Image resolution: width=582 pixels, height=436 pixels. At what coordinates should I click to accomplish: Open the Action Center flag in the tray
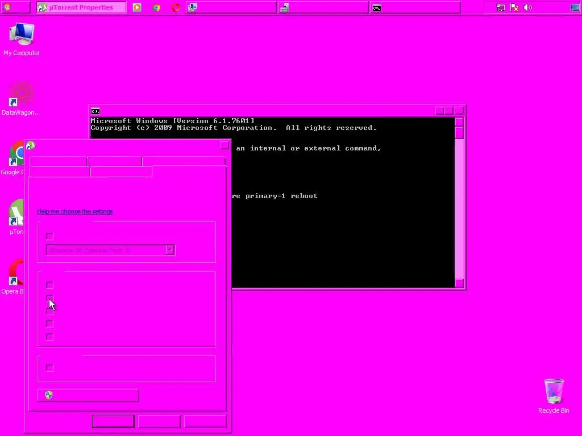[514, 7]
